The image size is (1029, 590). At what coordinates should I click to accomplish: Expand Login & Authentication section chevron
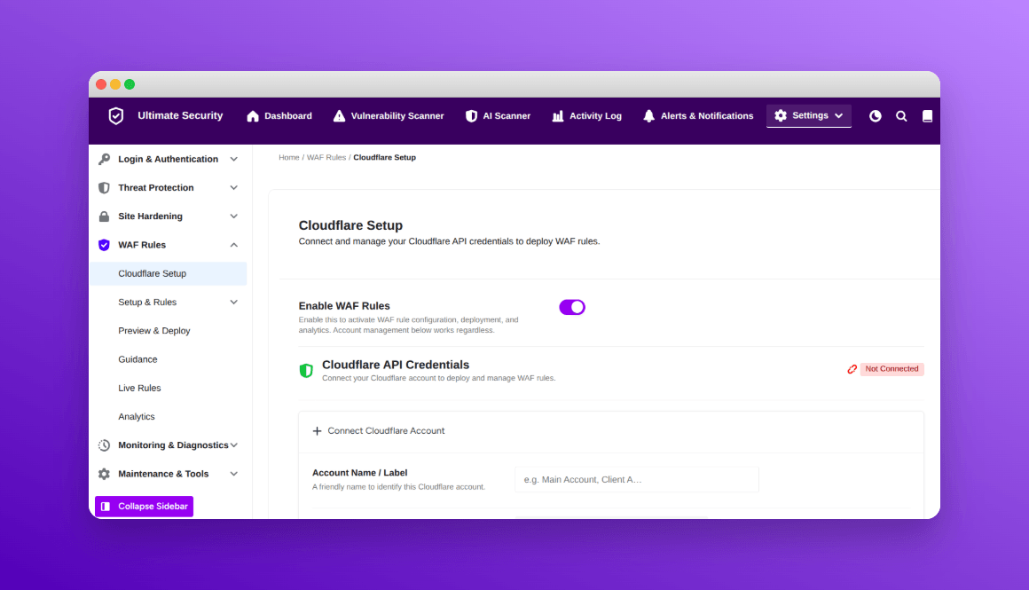click(233, 159)
